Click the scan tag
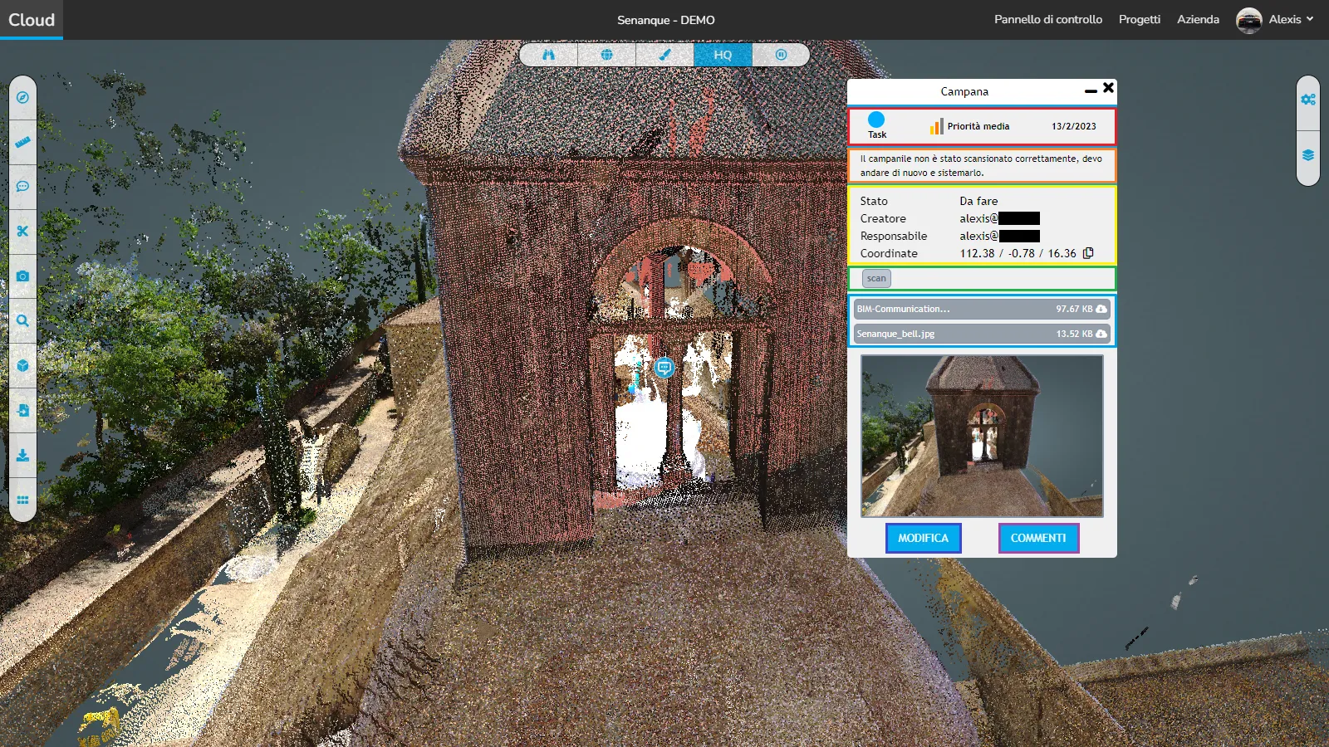 coord(876,278)
